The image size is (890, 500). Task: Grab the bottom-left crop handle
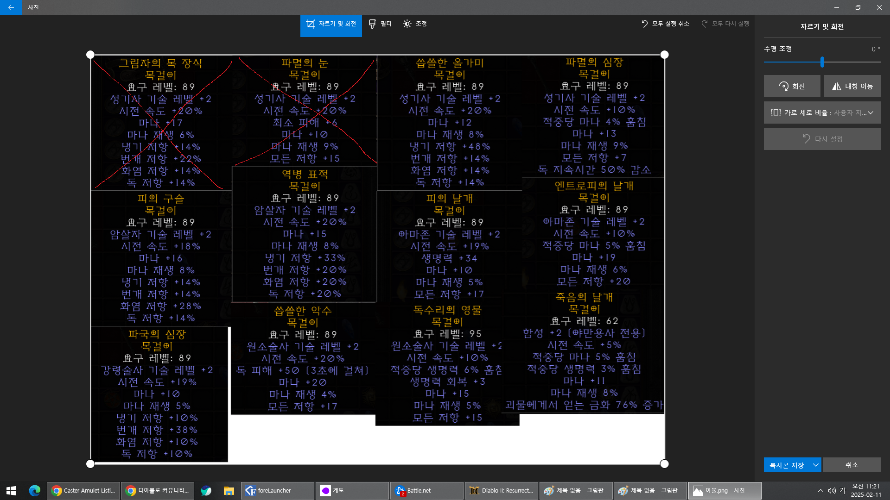[x=90, y=464]
